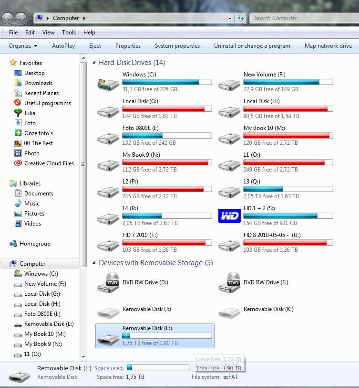Viewport: 359px width, 388px height.
Task: Open the Edit menu
Action: 30,32
